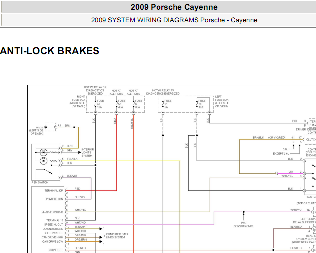The height and width of the screenshot is (253, 316).
Task: Click the 'SPEED HL OUT' pin label
Action: pyautogui.click(x=54, y=225)
